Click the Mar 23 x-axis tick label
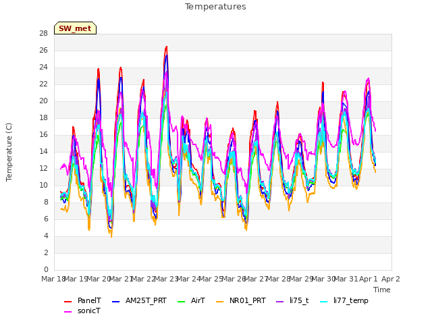This screenshot has width=432, height=324. 166,279
